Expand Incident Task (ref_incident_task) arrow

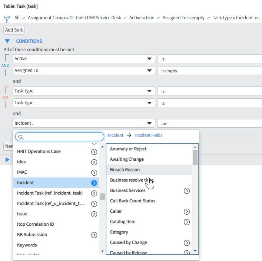[94, 193]
